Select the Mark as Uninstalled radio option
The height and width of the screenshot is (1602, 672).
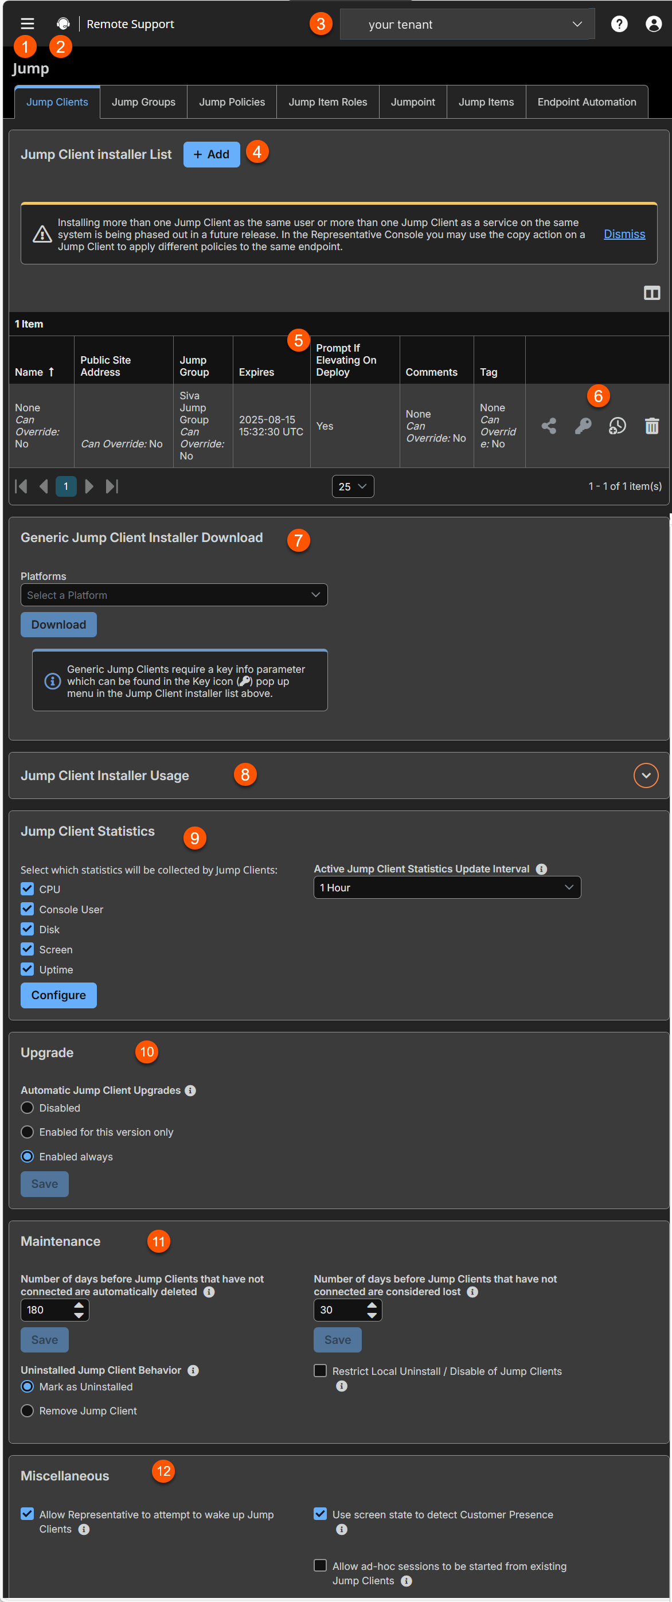[x=27, y=1386]
